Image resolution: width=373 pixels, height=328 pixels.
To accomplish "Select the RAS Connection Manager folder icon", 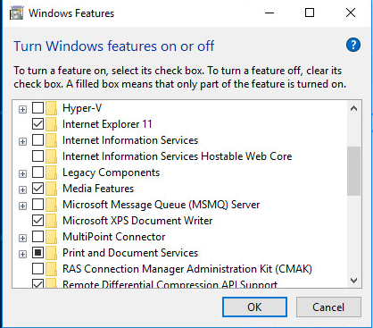I will tap(51, 269).
